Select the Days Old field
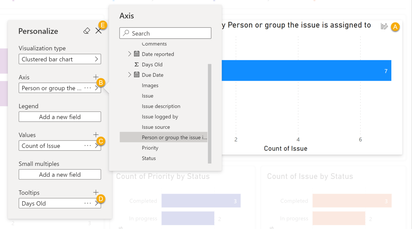 [x=152, y=64]
